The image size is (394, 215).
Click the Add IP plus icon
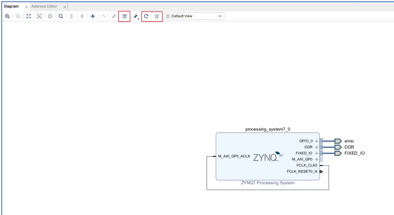pos(93,16)
